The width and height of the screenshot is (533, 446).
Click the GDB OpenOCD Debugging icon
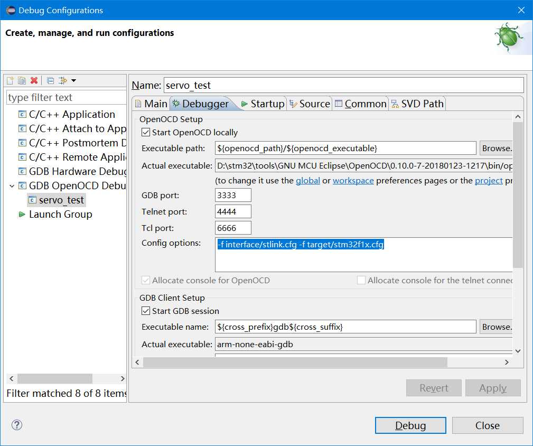tap(22, 186)
